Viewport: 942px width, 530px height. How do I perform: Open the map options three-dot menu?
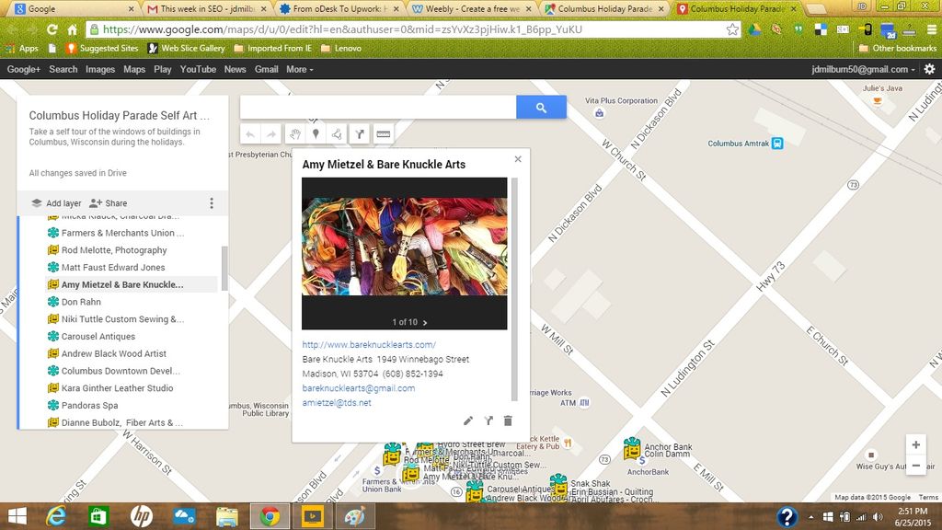tap(212, 203)
